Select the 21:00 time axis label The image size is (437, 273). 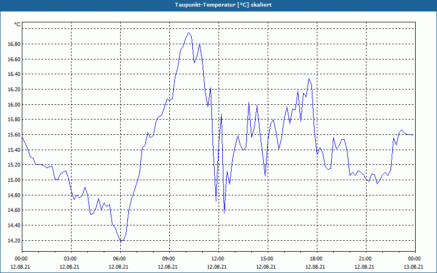tap(366, 259)
